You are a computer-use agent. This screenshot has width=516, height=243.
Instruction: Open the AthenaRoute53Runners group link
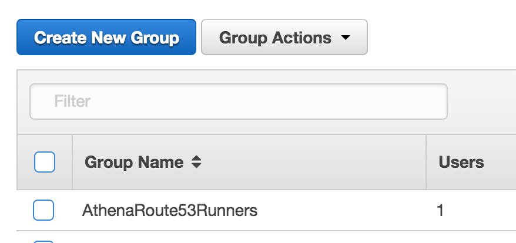170,210
